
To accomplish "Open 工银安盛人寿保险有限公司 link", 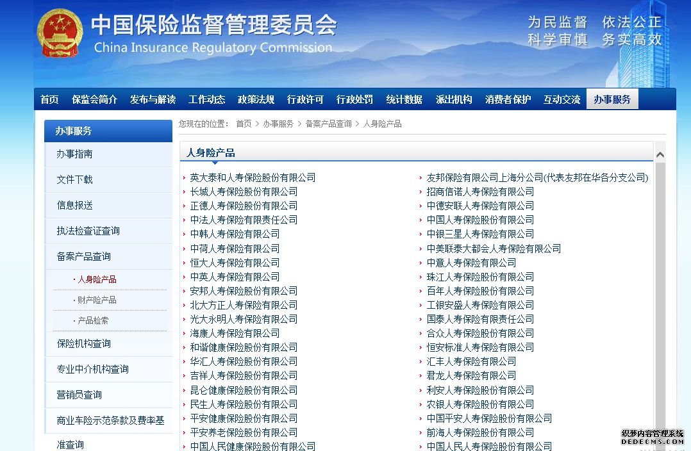I will pyautogui.click(x=480, y=305).
